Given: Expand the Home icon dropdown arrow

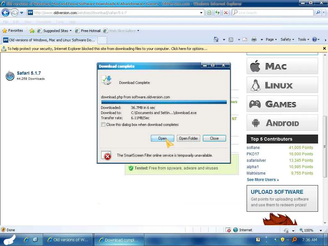Looking at the screenshot, I should pos(224,39).
